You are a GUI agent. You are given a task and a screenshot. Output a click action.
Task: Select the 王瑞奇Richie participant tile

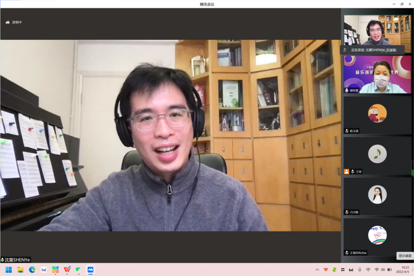(x=377, y=236)
